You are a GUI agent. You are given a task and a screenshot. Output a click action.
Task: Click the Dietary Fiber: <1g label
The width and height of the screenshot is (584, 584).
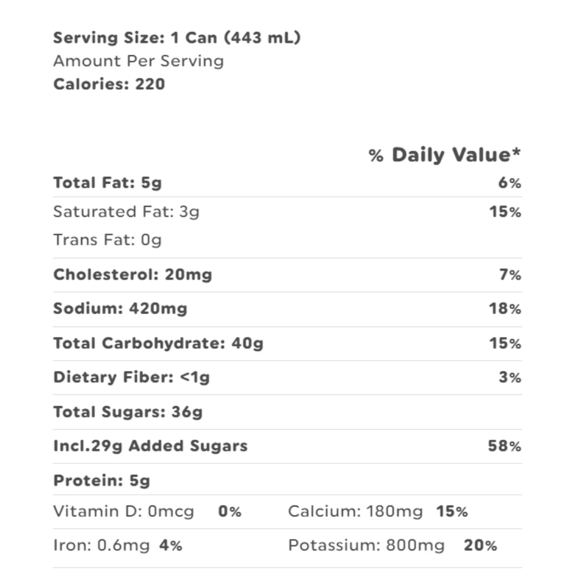coord(131,377)
